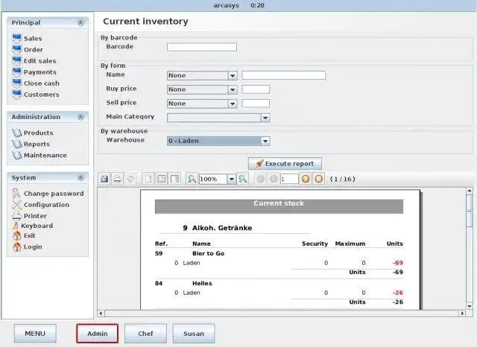Click magnifier icon right of 100% zoom box
Screen dimensions: 477x347
tap(243, 179)
